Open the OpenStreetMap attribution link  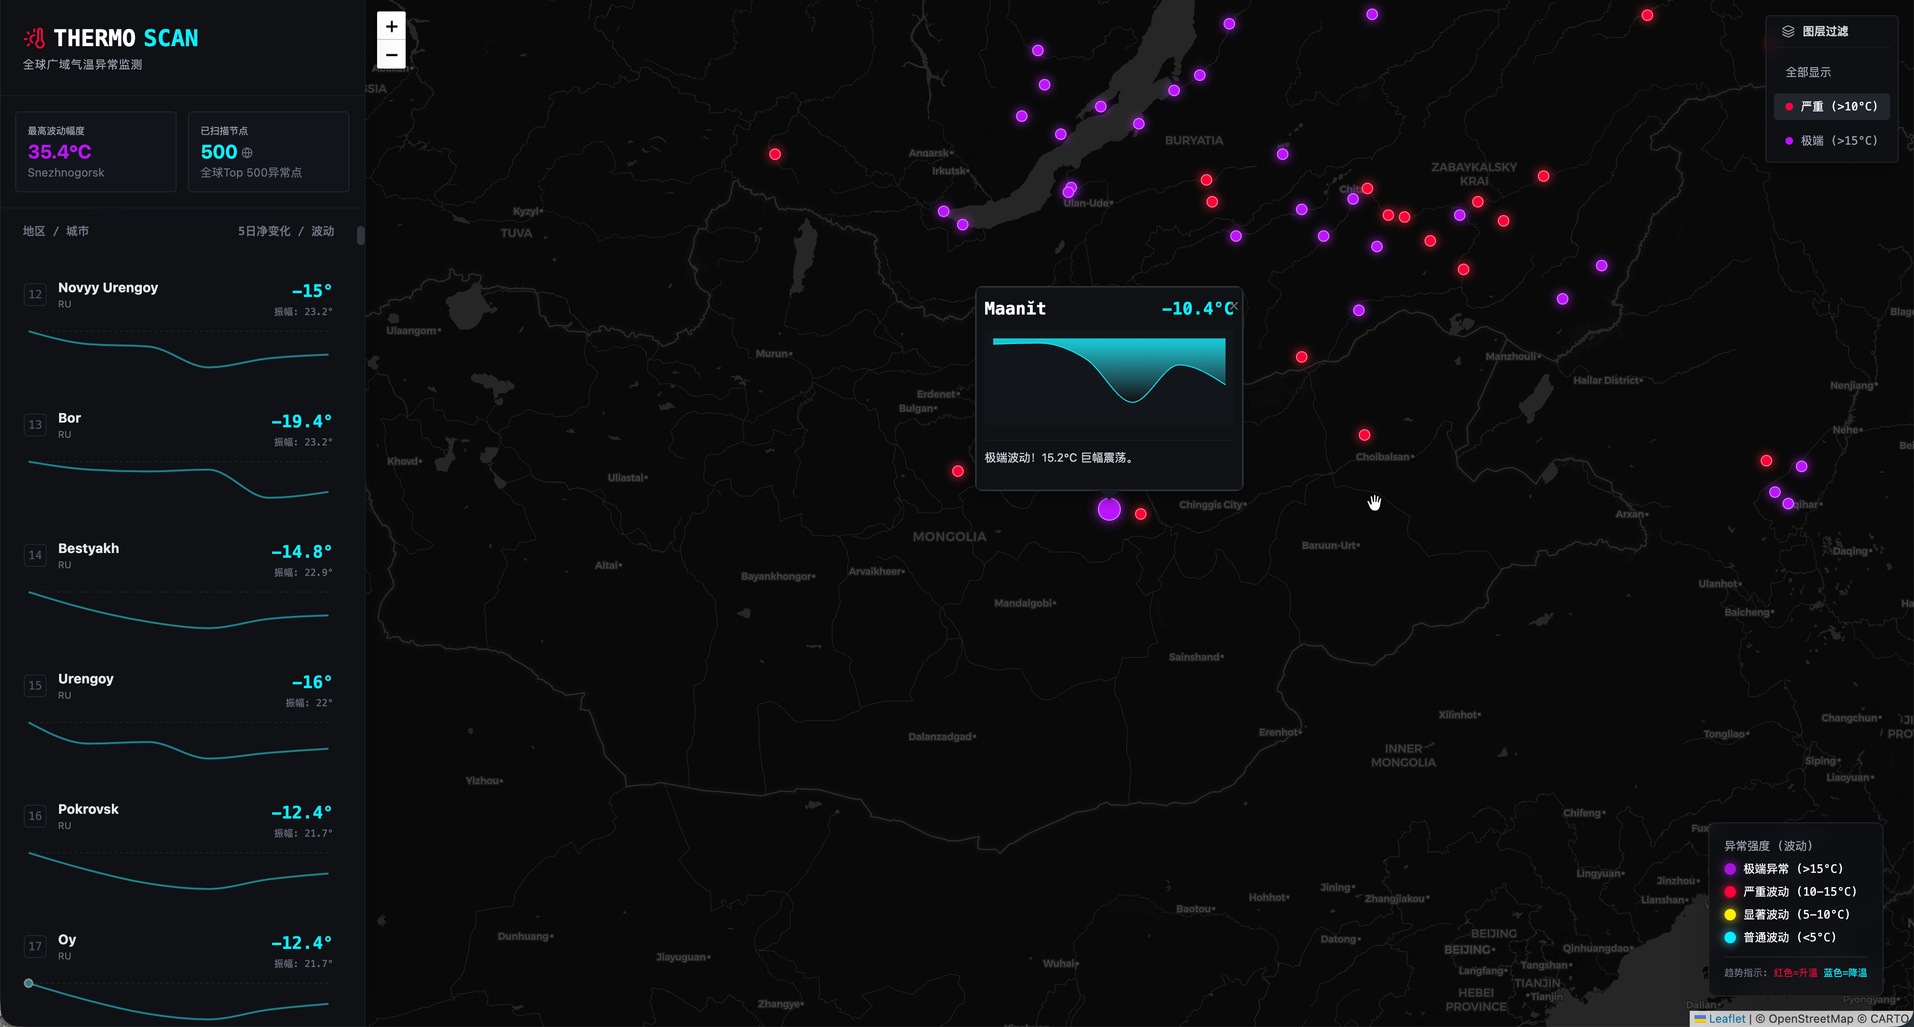[1810, 1019]
